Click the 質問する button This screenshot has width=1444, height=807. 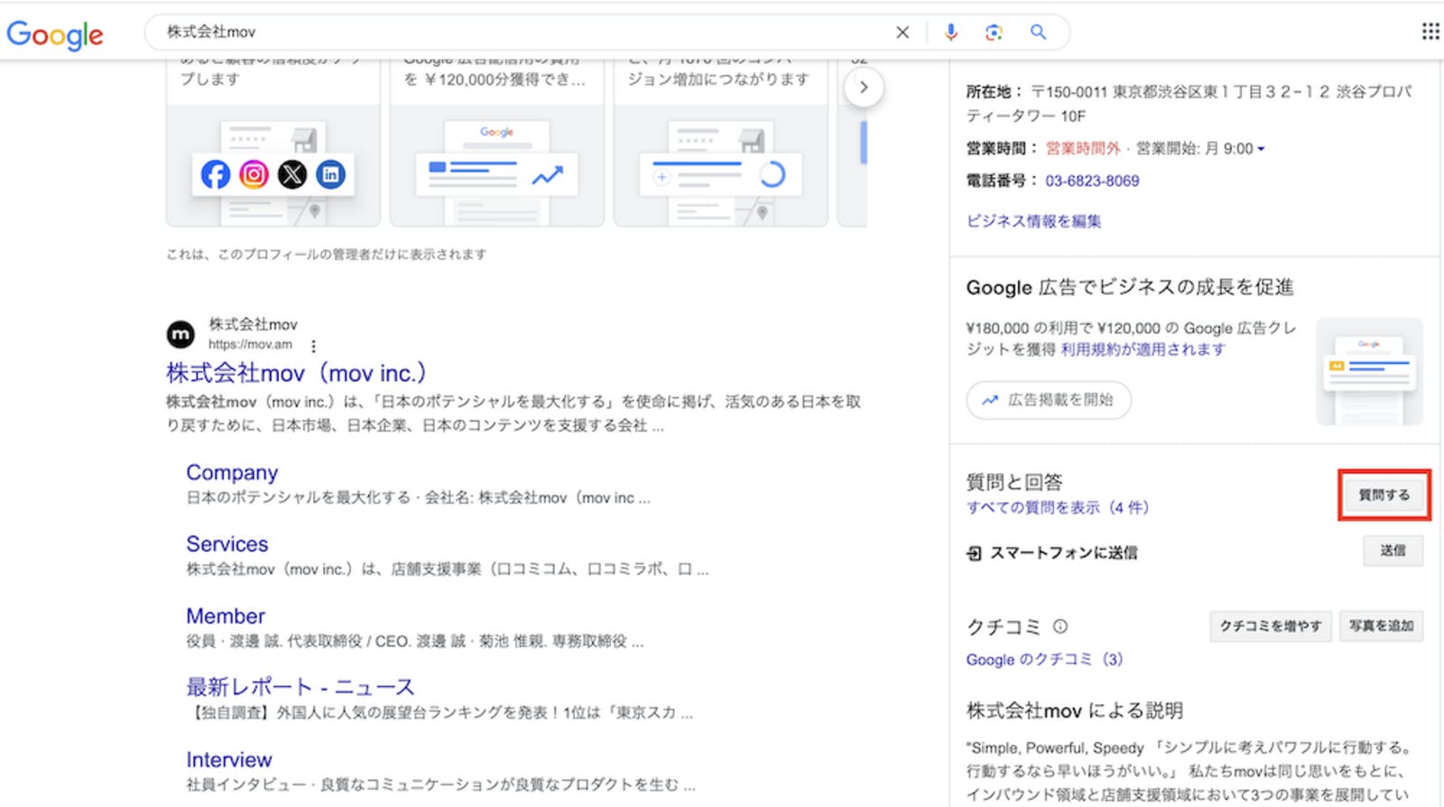pos(1384,495)
